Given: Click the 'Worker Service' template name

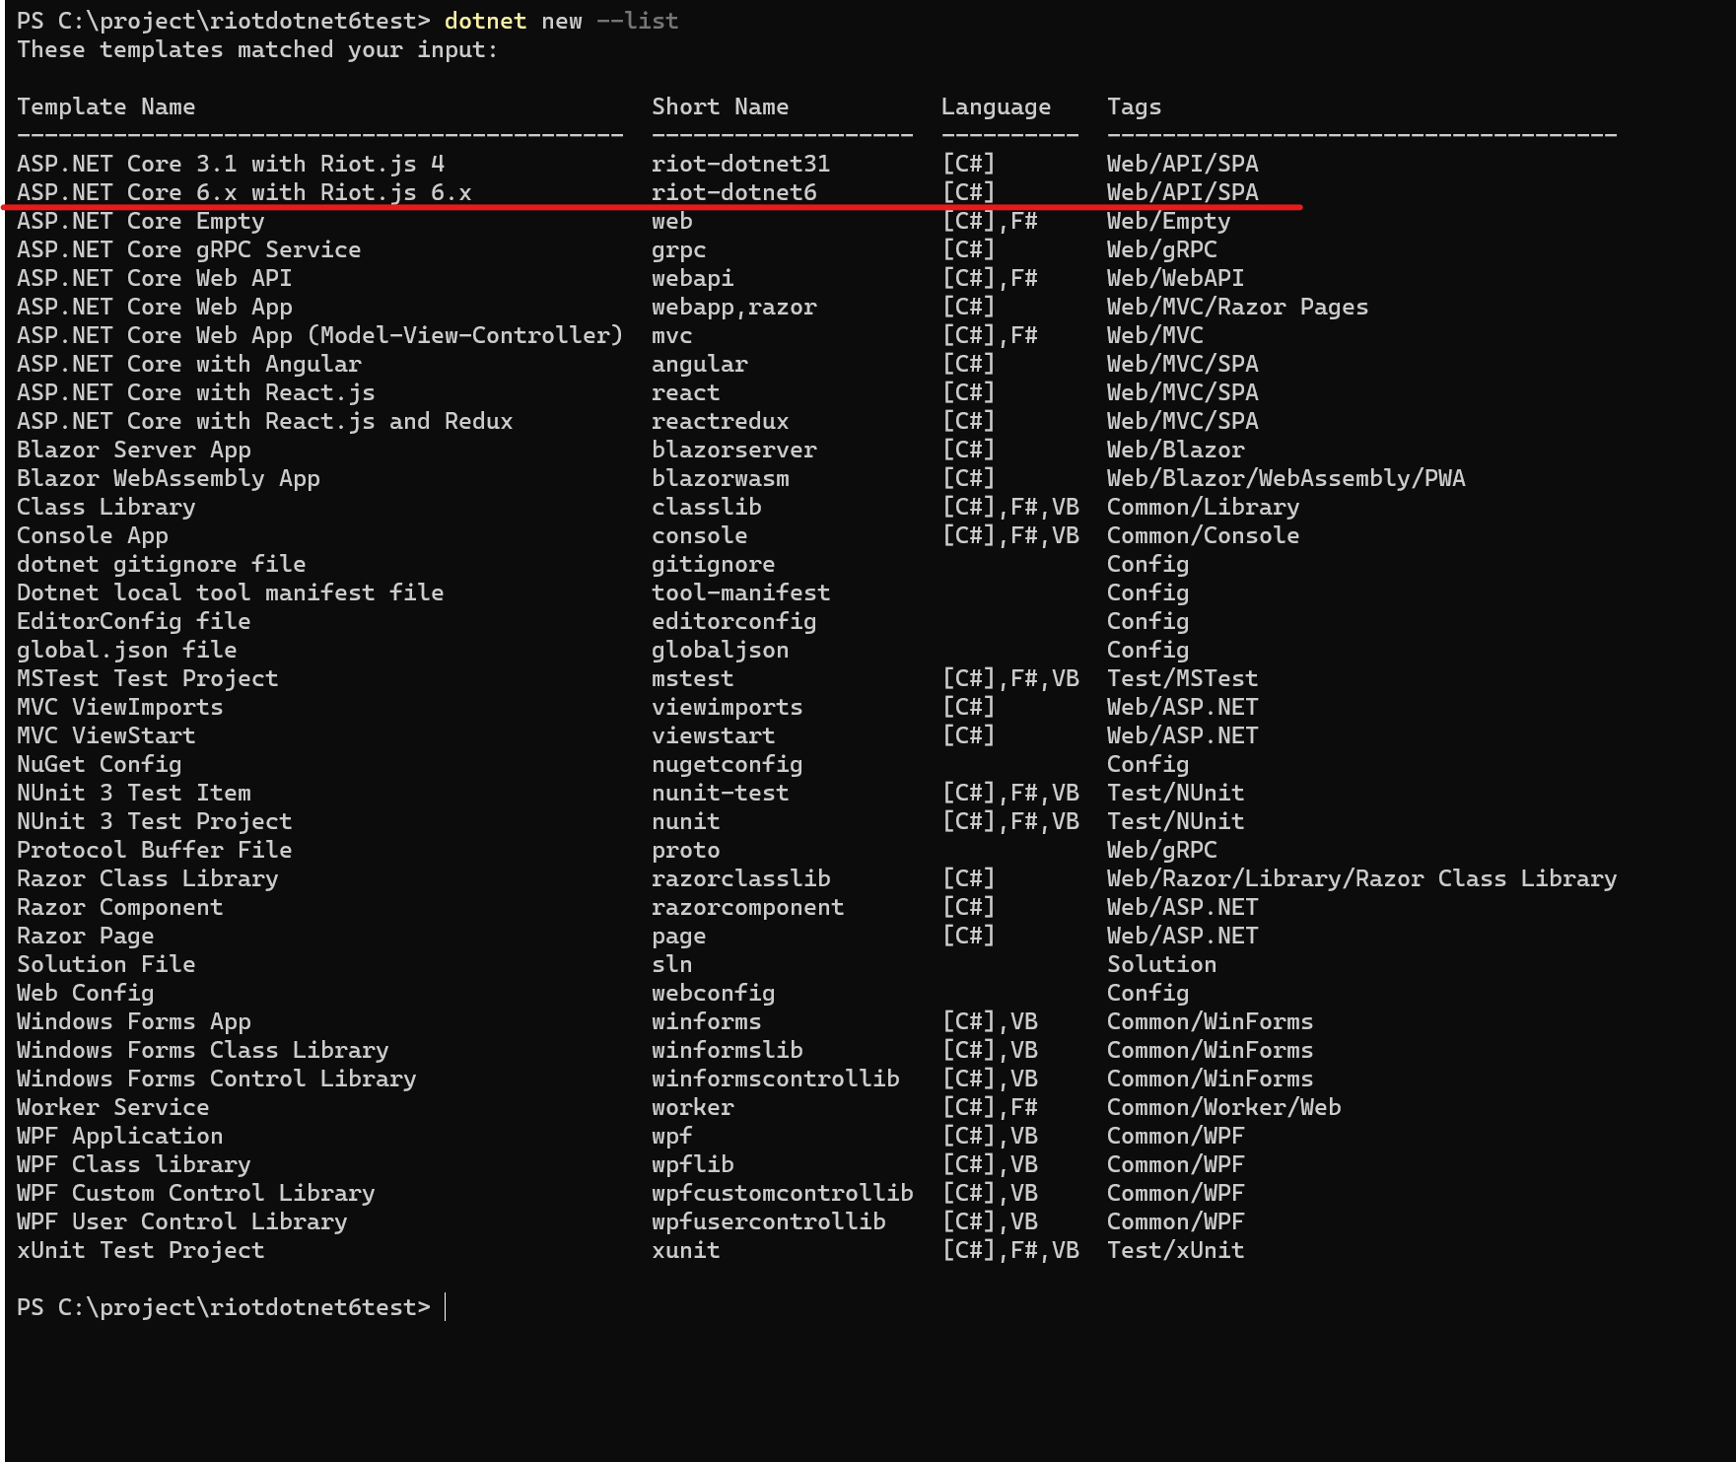Looking at the screenshot, I should pos(112,1107).
